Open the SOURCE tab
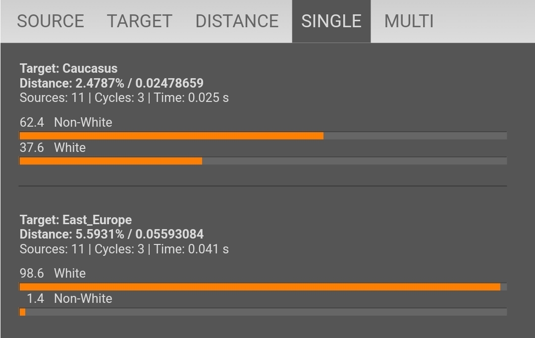This screenshot has height=338, width=535. 51,21
